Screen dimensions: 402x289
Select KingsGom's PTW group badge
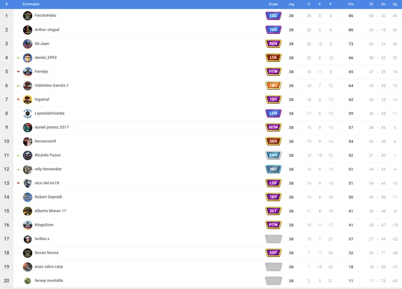pyautogui.click(x=273, y=225)
